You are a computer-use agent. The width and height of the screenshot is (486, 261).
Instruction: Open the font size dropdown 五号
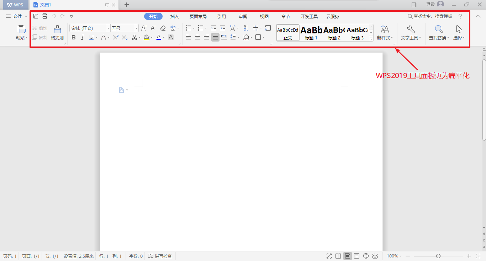[136, 28]
